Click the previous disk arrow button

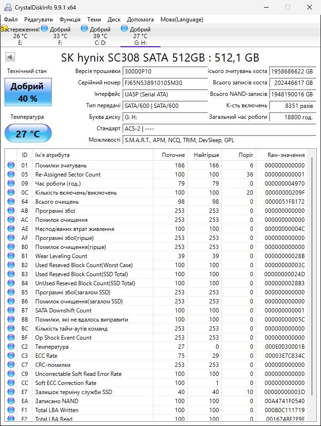coord(10,57)
